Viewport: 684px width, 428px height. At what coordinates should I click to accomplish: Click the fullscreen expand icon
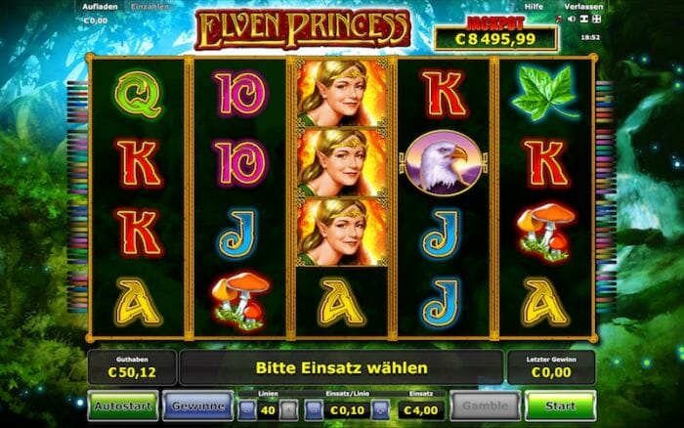(x=597, y=20)
